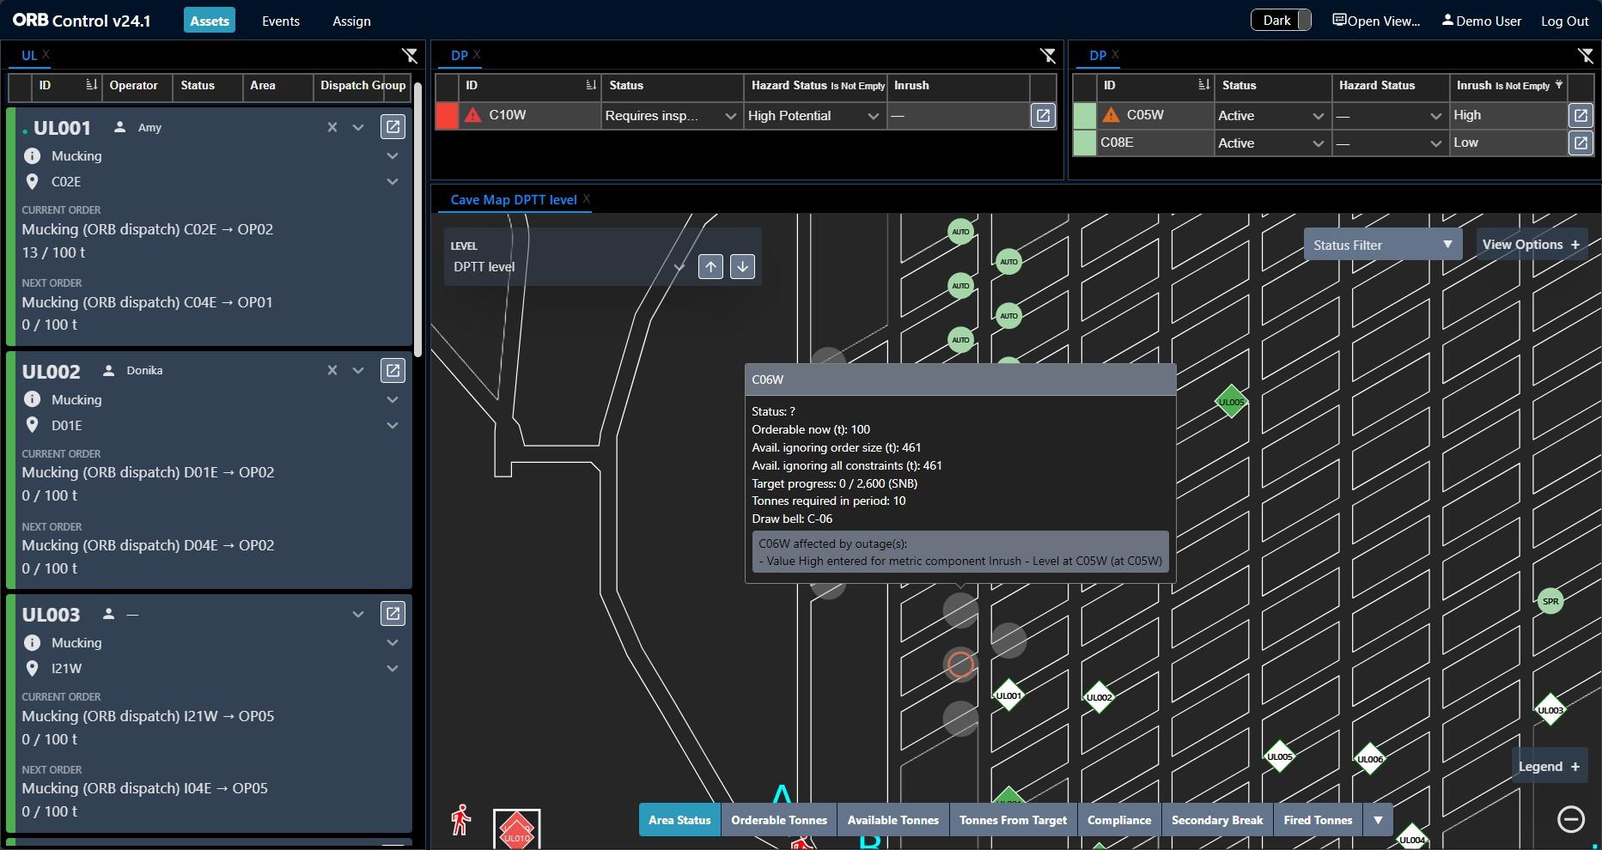
Task: Open Demo User account
Action: (1481, 21)
